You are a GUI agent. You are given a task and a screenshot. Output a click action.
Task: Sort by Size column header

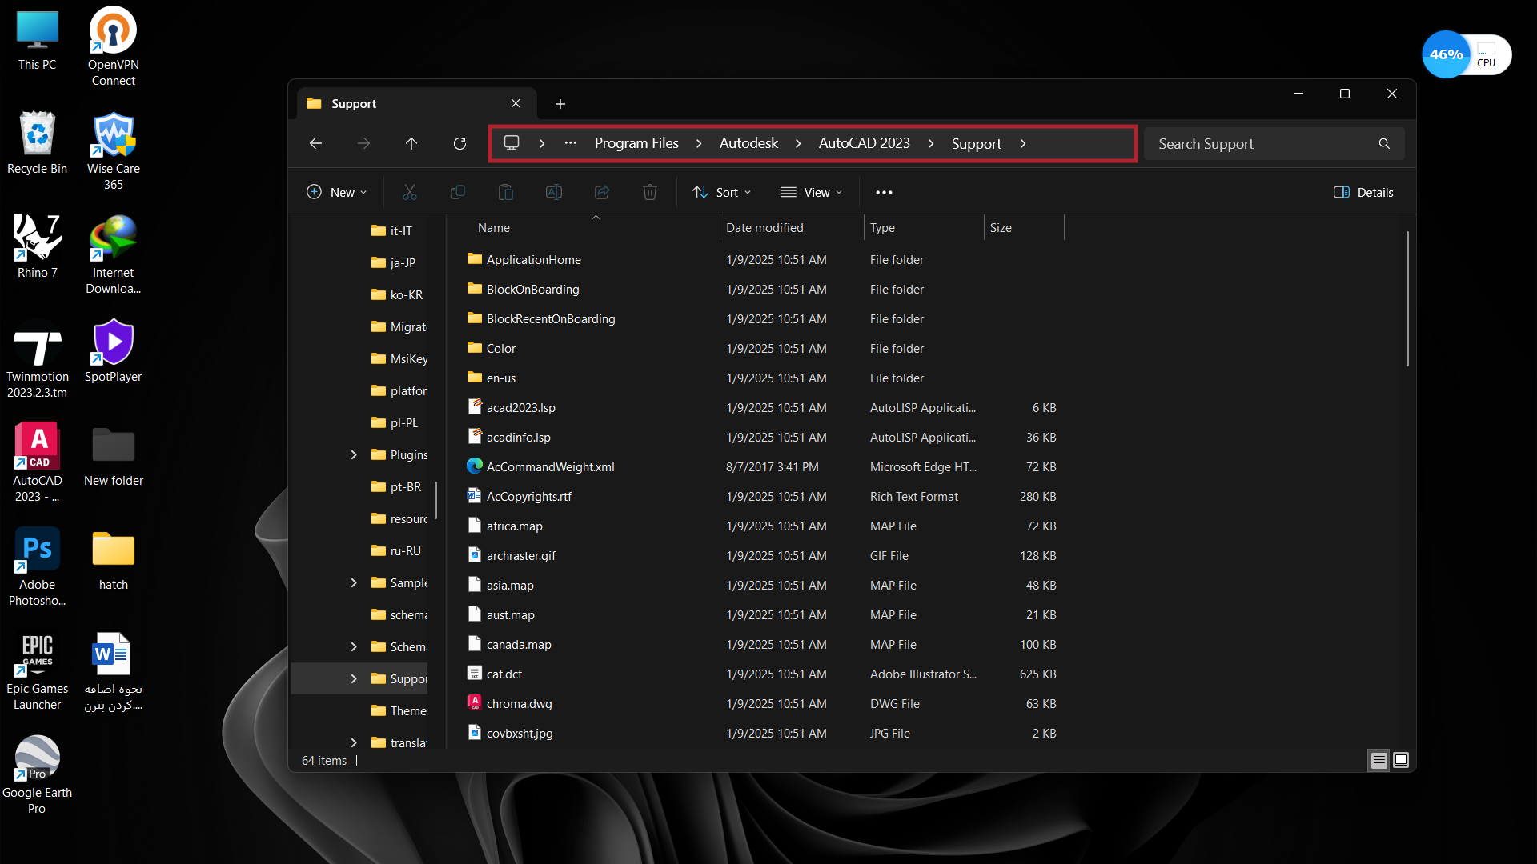tap(1024, 228)
